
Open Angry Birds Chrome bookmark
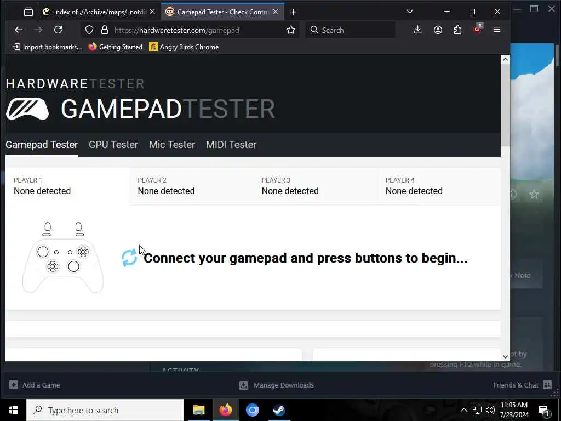[x=184, y=47]
